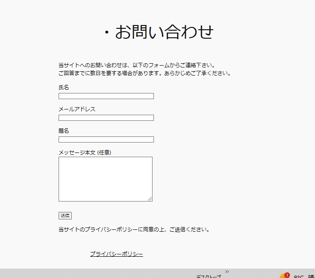315x278 pixels.
Task: Click inside the メッセージ本文 text area
Action: [x=105, y=178]
